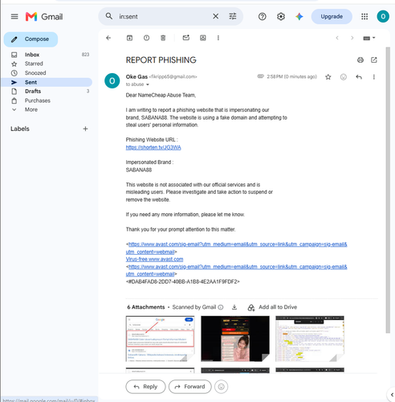Click the sender avatar for Oke Gas
The image size is (395, 402).
(x=112, y=80)
